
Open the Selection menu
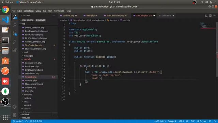(x=29, y=11)
